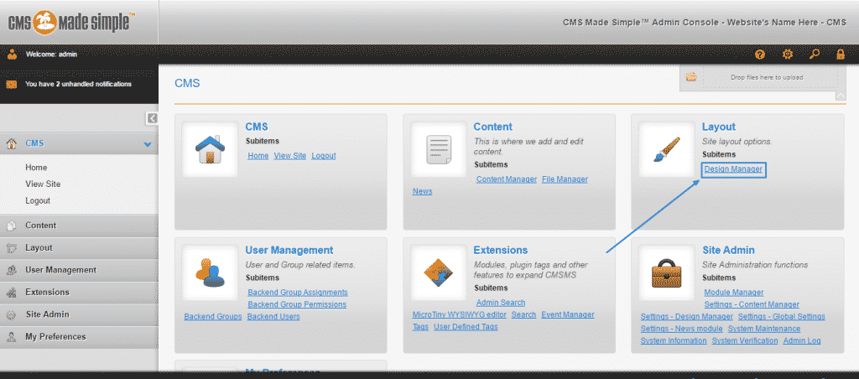The image size is (859, 379).
Task: Open settings gear icon in top bar
Action: click(787, 55)
